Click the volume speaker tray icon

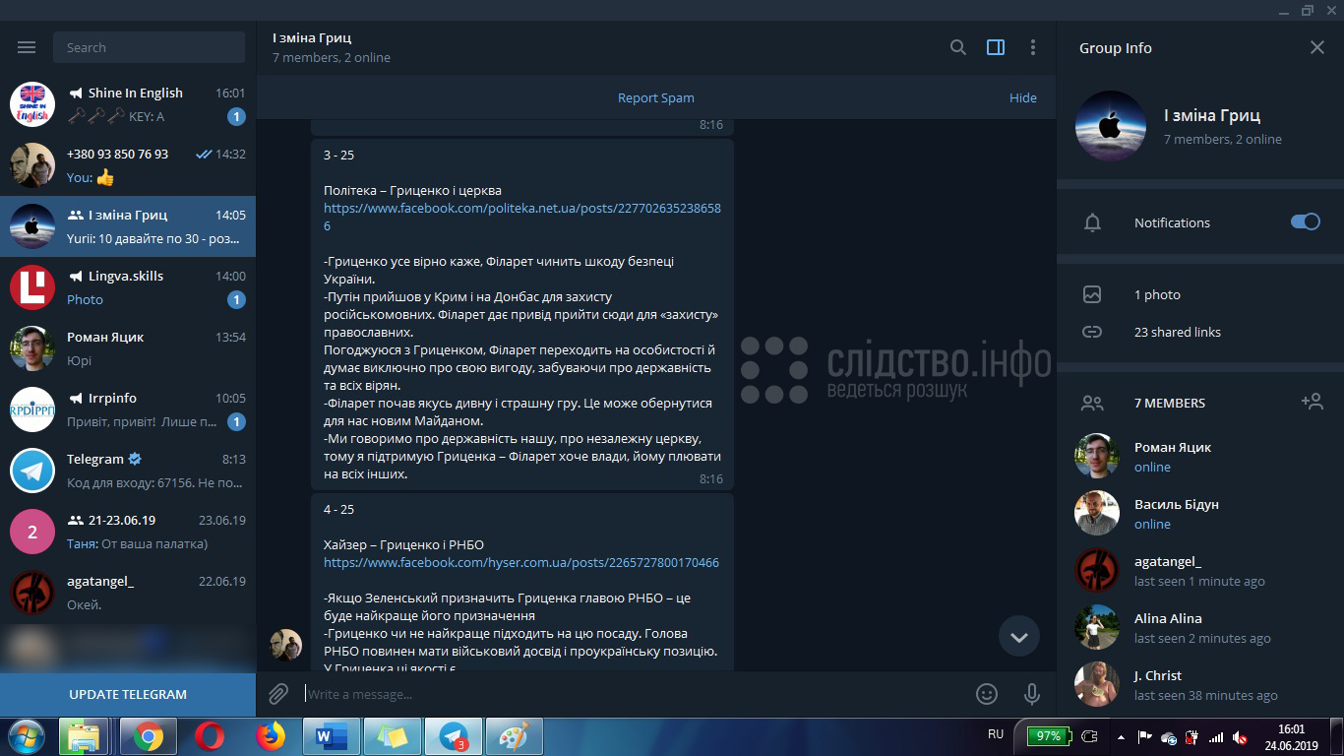tap(1240, 736)
